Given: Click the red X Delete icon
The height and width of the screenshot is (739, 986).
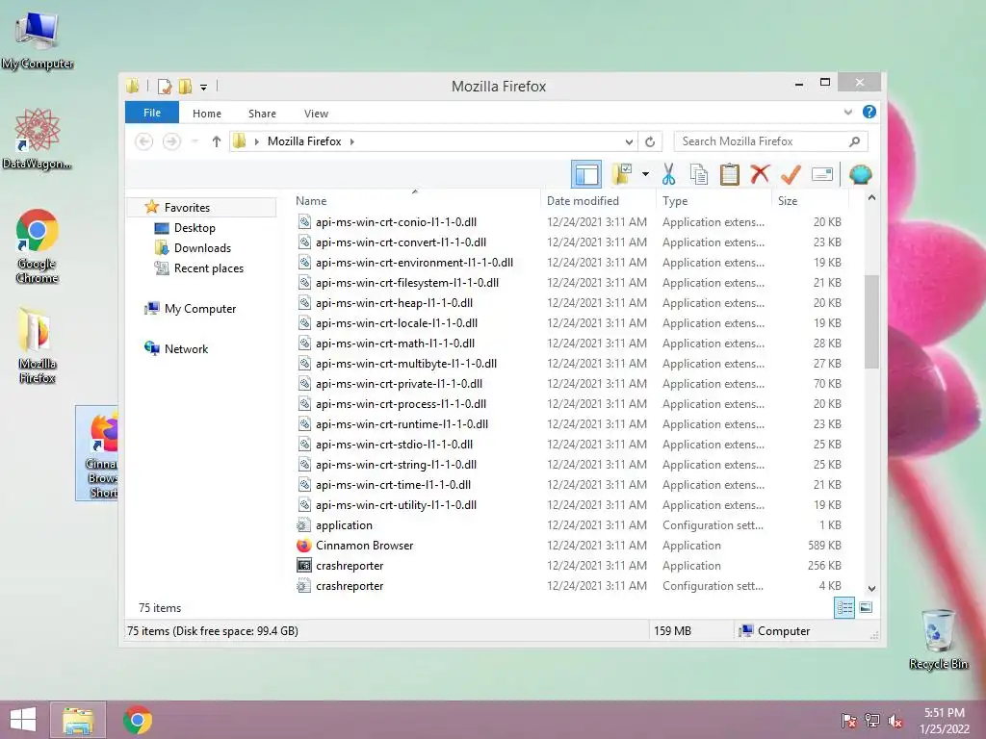Looking at the screenshot, I should 760,174.
